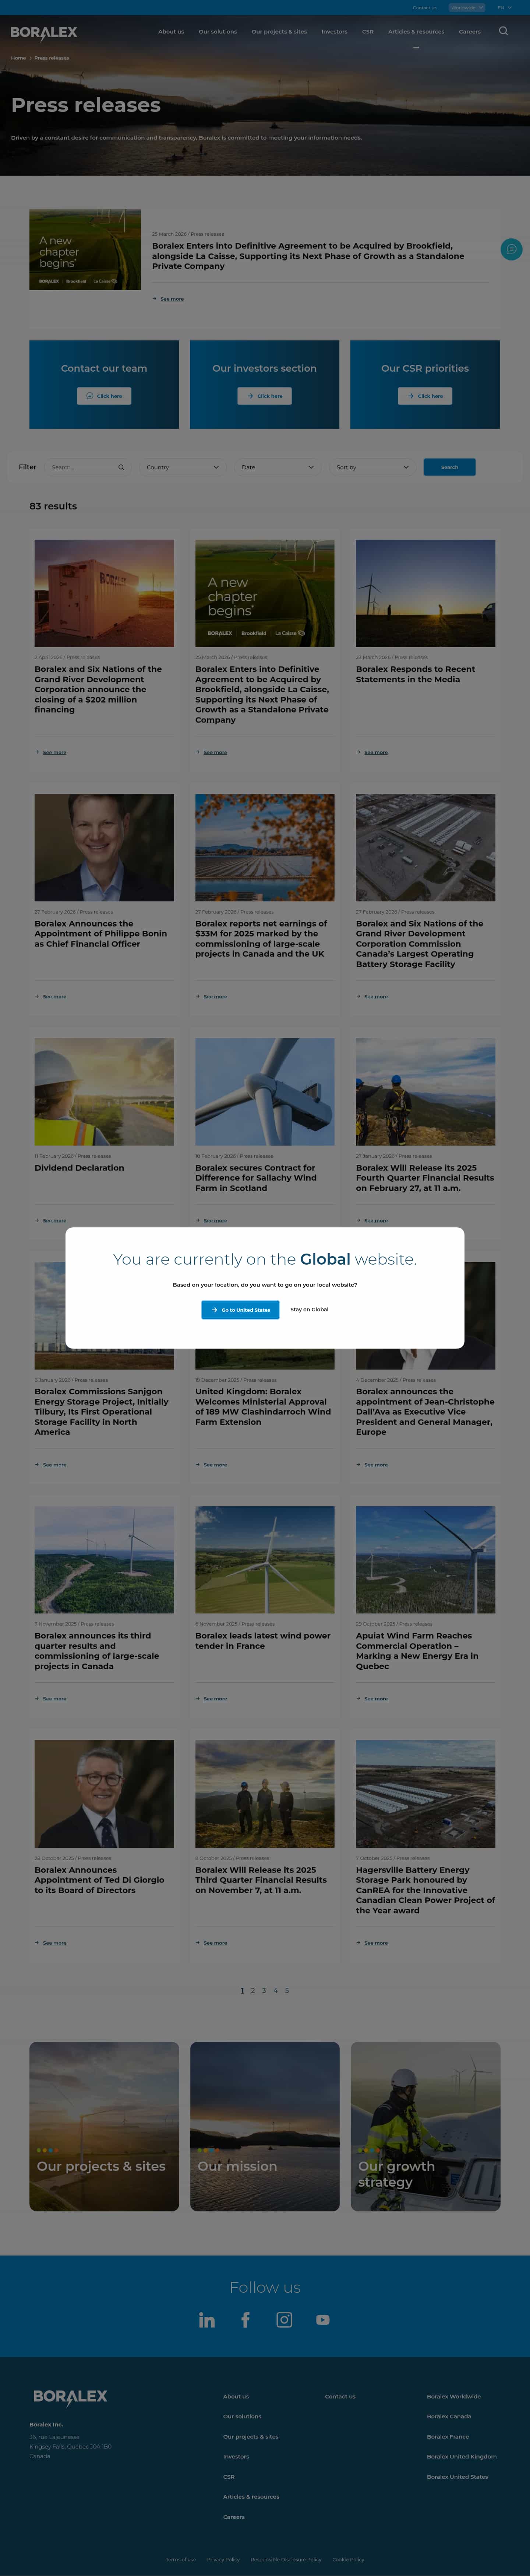Expand the Sort by dropdown
This screenshot has height=2576, width=530.
coord(372,467)
